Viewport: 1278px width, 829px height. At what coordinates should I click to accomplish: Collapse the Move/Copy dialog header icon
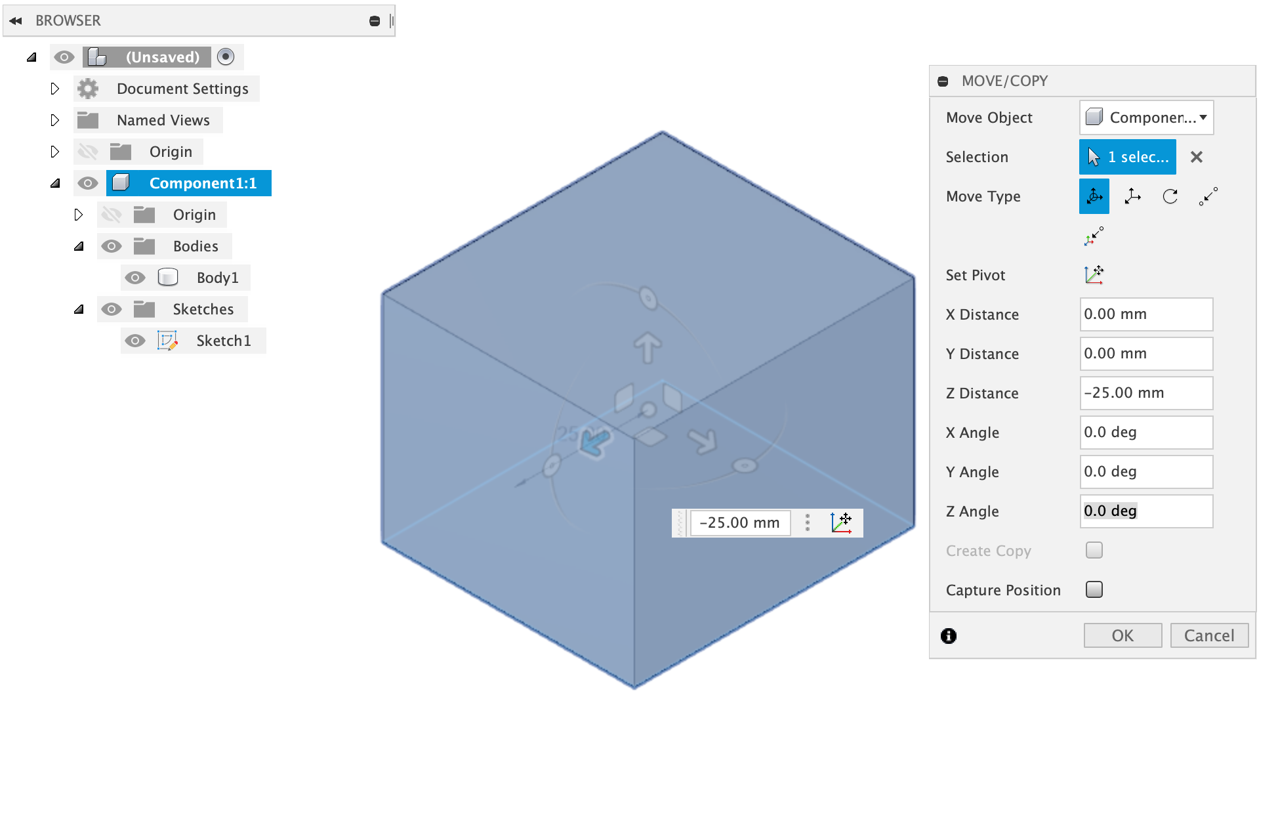click(x=943, y=81)
